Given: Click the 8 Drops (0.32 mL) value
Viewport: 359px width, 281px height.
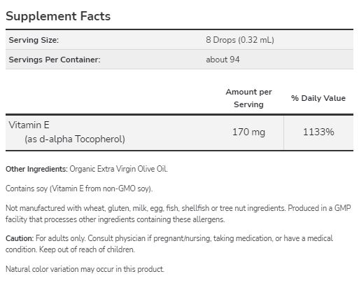Looking at the screenshot, I should point(240,40).
